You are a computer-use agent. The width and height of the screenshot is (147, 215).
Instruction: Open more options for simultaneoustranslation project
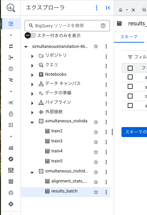[x=106, y=46]
